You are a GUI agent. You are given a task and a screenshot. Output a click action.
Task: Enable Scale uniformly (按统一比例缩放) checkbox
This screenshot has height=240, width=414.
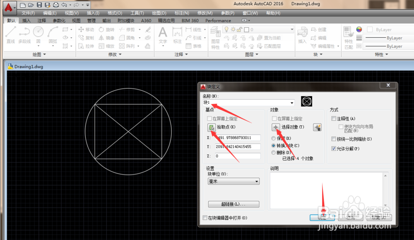pyautogui.click(x=334, y=139)
